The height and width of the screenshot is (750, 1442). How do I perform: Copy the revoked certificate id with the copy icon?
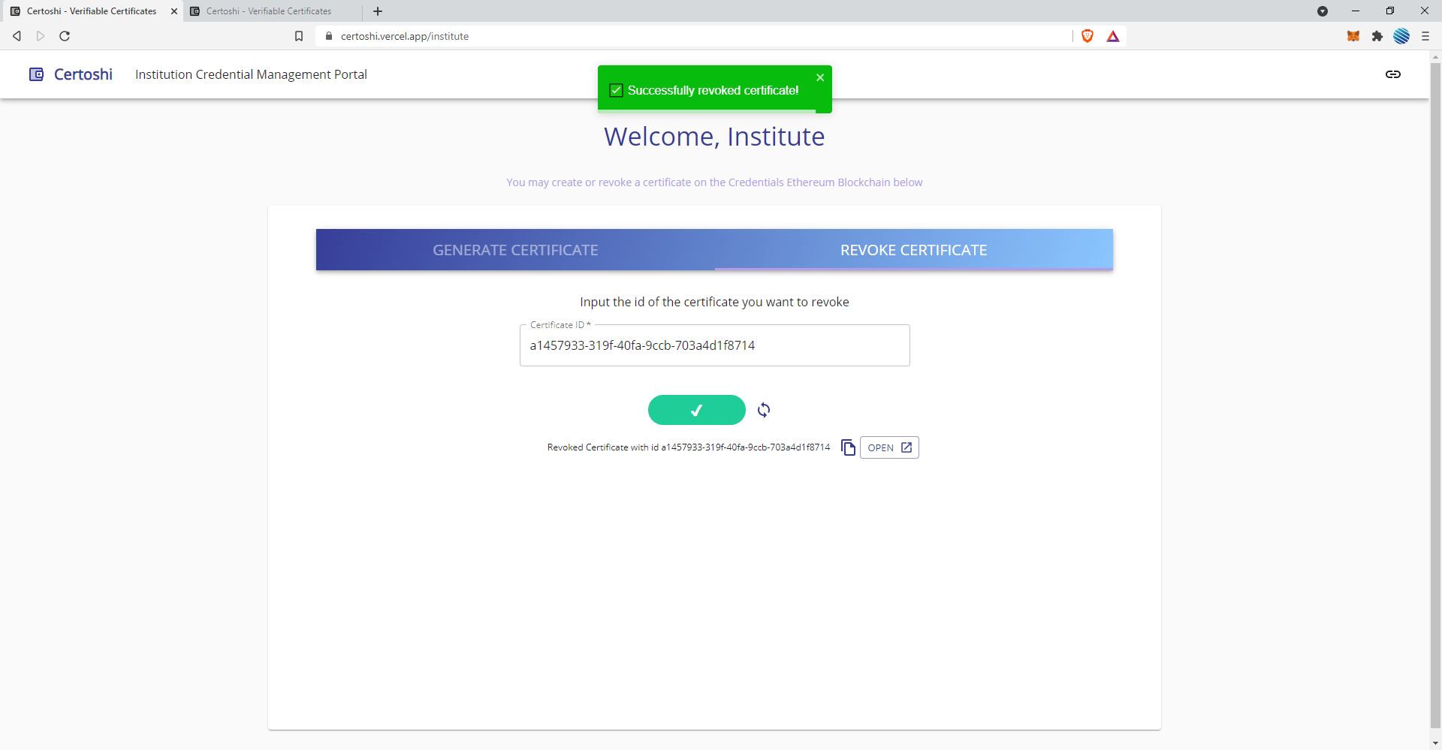[848, 447]
